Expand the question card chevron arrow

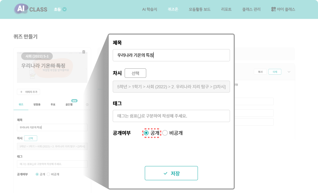click(289, 72)
